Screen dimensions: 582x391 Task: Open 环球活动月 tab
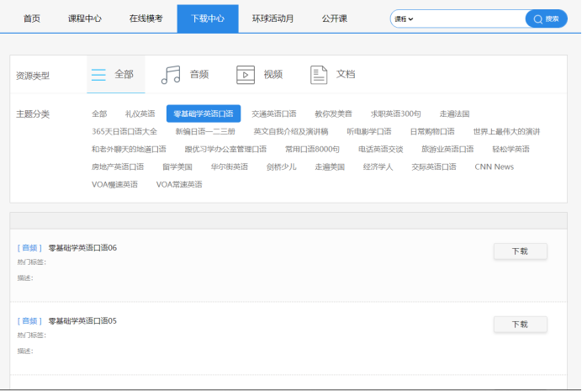(272, 18)
